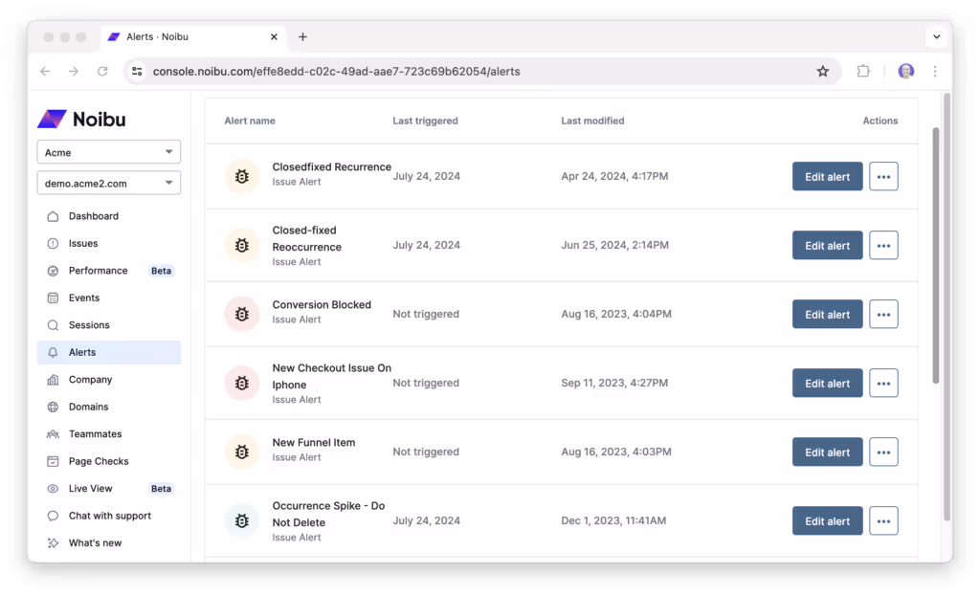Image resolution: width=980 pixels, height=596 pixels.
Task: Click the address bar URL
Action: pyautogui.click(x=336, y=71)
